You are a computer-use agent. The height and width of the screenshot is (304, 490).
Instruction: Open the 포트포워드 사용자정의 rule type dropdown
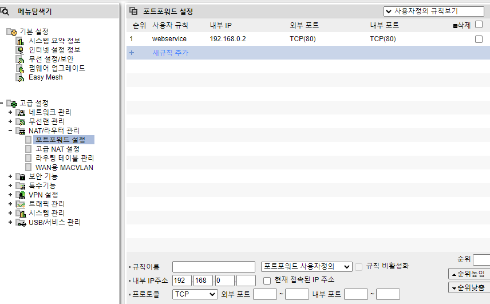pos(307,267)
